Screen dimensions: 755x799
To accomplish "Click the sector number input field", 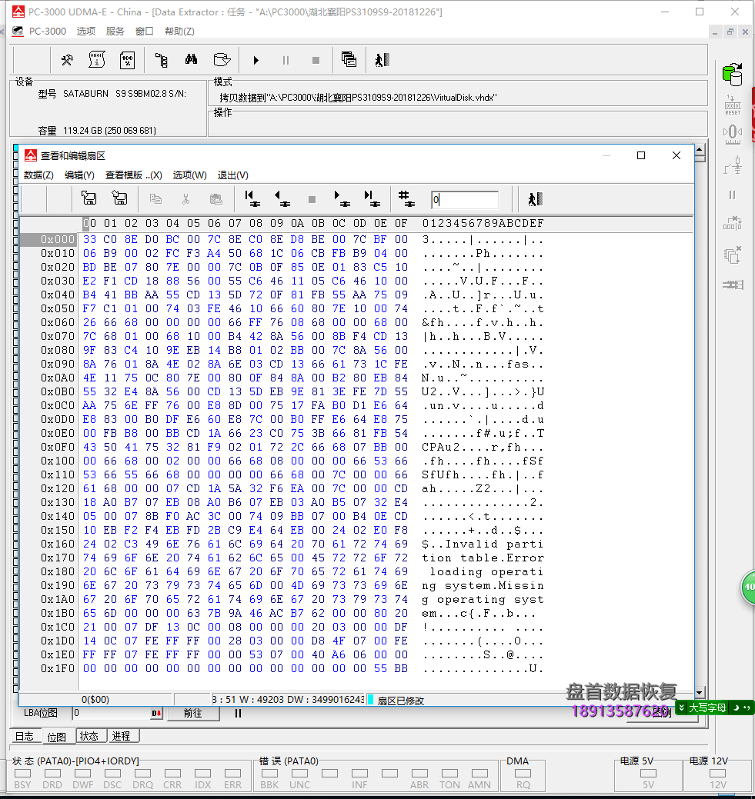I will pos(464,199).
